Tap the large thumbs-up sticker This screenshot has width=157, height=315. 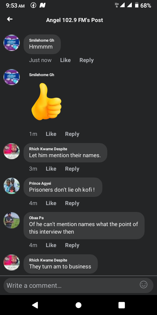click(46, 102)
